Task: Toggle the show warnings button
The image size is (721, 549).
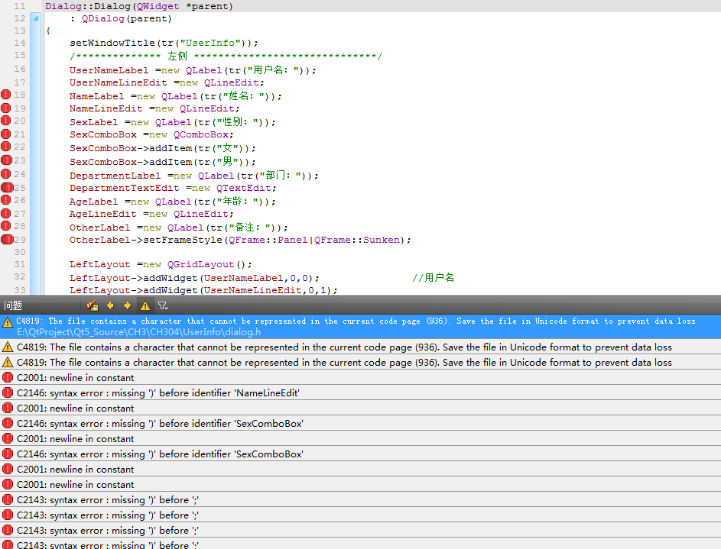Action: (145, 305)
